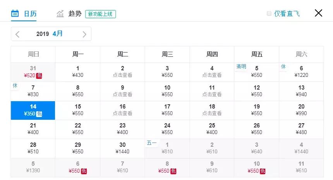Click the 低 badge on May 10
The image size is (333, 180).
pos(263,171)
